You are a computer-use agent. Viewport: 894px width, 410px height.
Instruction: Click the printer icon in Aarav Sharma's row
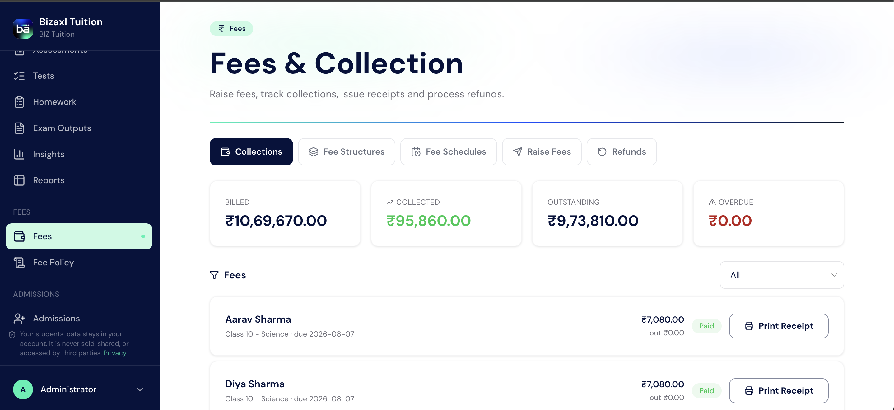(749, 326)
